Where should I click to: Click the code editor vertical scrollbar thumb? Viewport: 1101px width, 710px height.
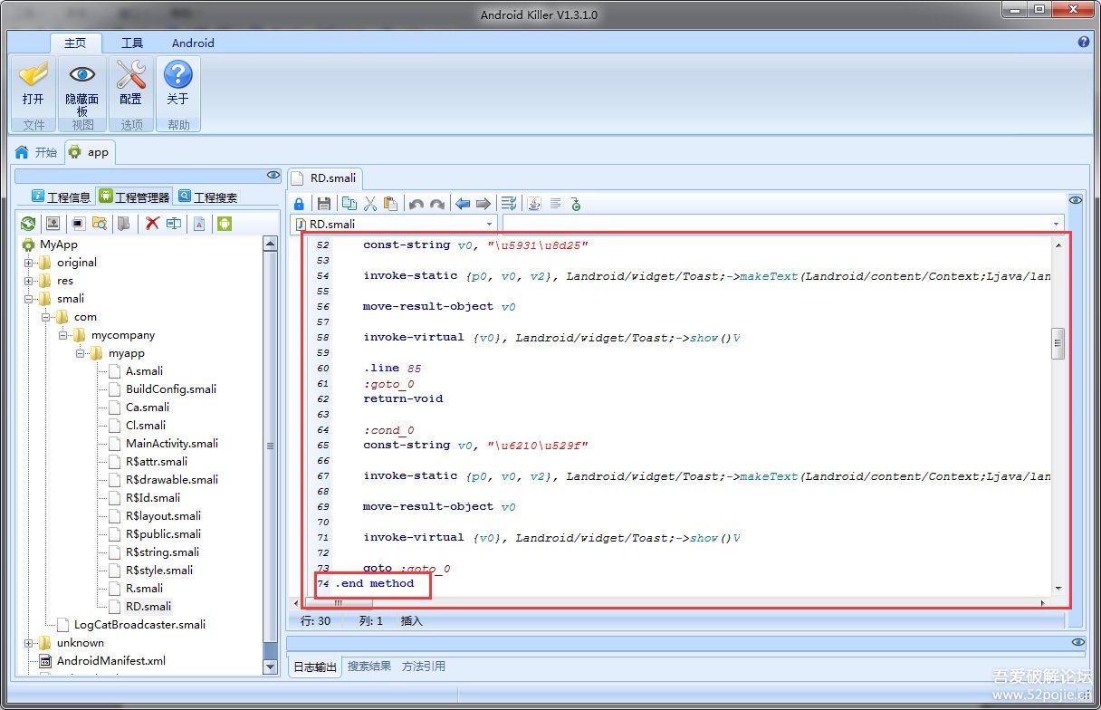click(x=1058, y=344)
